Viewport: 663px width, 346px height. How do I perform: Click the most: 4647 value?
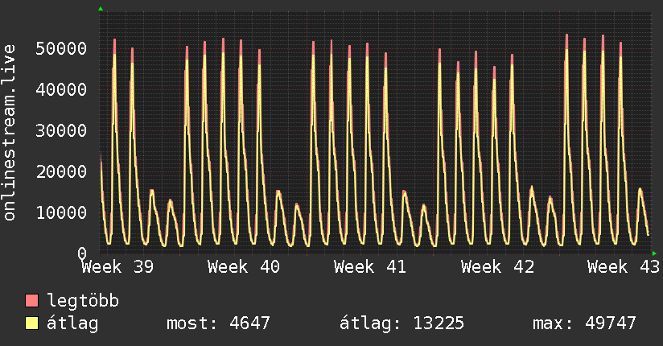point(218,323)
